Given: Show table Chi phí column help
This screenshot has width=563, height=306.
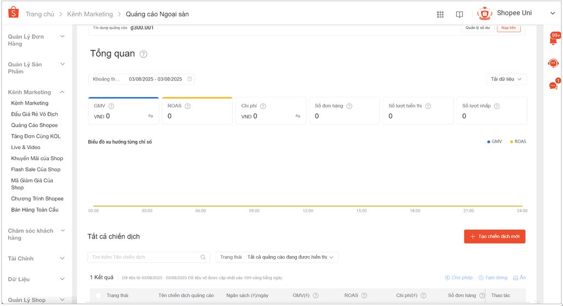Looking at the screenshot, I should 423,296.
